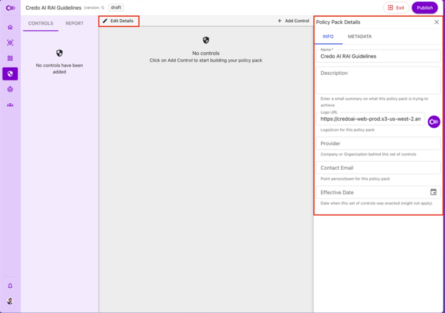Click the shield icon in the Controls sidebar

60,53
